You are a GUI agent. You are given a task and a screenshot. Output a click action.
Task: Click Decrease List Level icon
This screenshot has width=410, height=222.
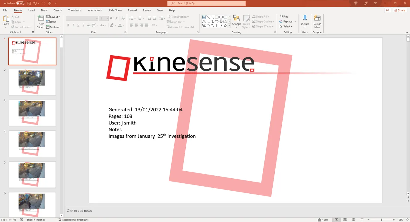pyautogui.click(x=150, y=18)
